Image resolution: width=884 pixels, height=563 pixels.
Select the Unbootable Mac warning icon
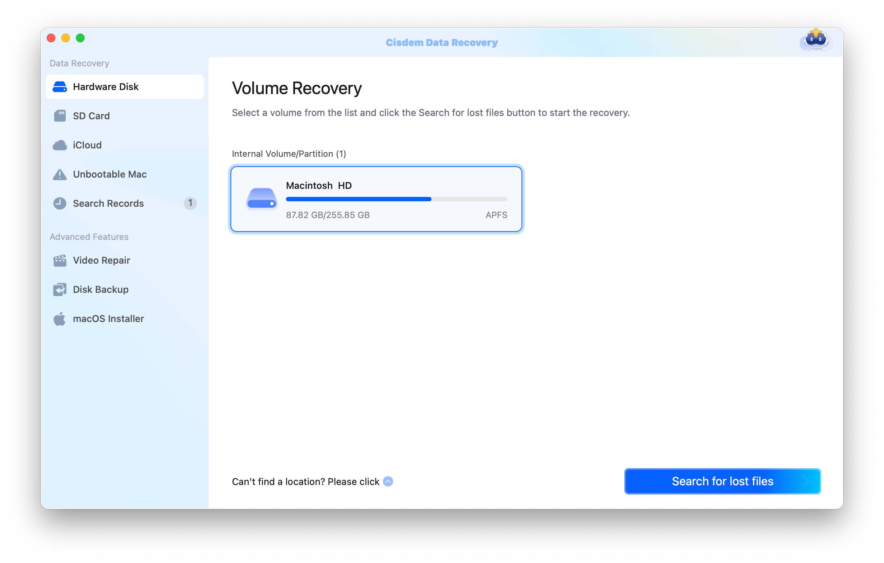click(x=60, y=174)
